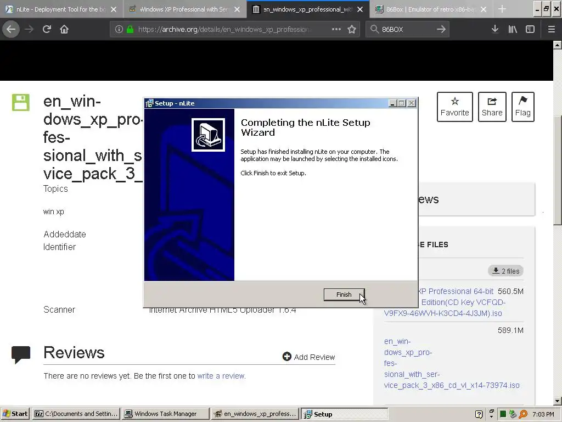Download XP Professional 64-bit Edition iso
562x422 pixels.
pyautogui.click(x=456, y=302)
